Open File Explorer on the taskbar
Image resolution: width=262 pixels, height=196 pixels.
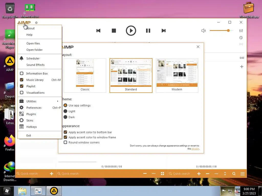pos(22,191)
